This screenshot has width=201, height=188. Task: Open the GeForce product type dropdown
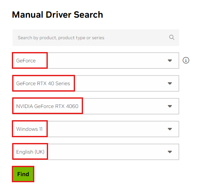96,60
